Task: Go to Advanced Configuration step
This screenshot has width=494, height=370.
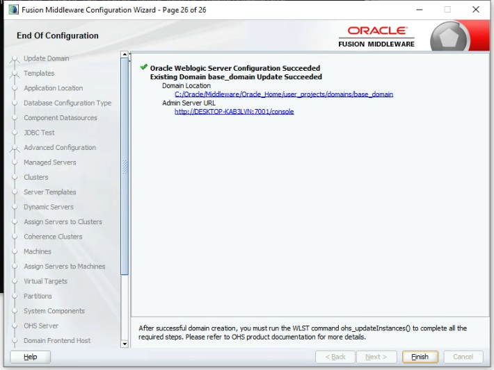Action: (x=60, y=147)
